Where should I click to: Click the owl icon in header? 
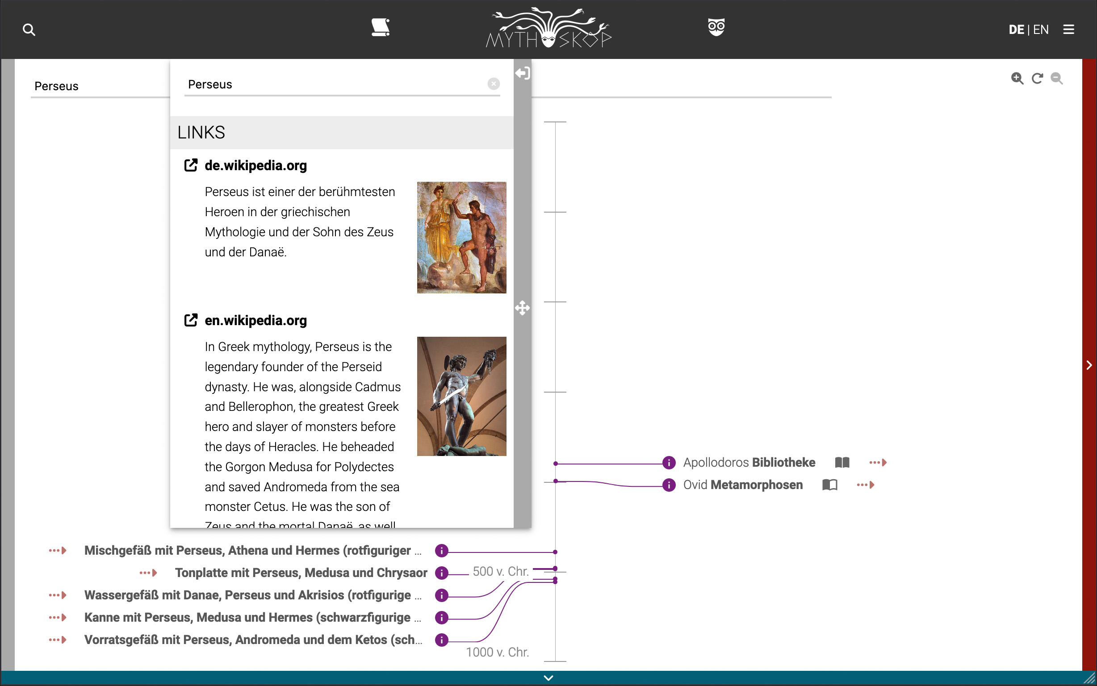tap(716, 27)
